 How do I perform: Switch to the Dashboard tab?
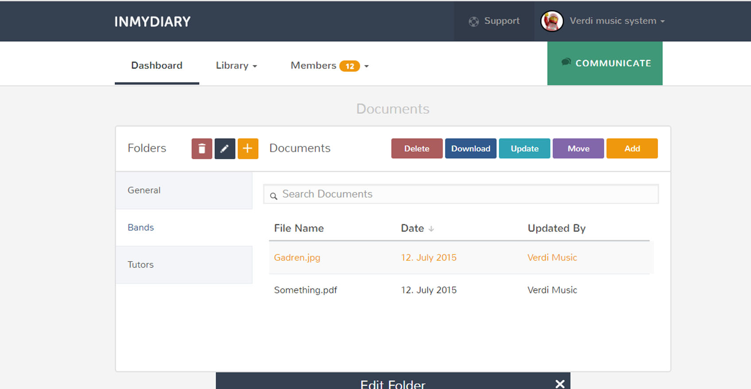coord(157,65)
